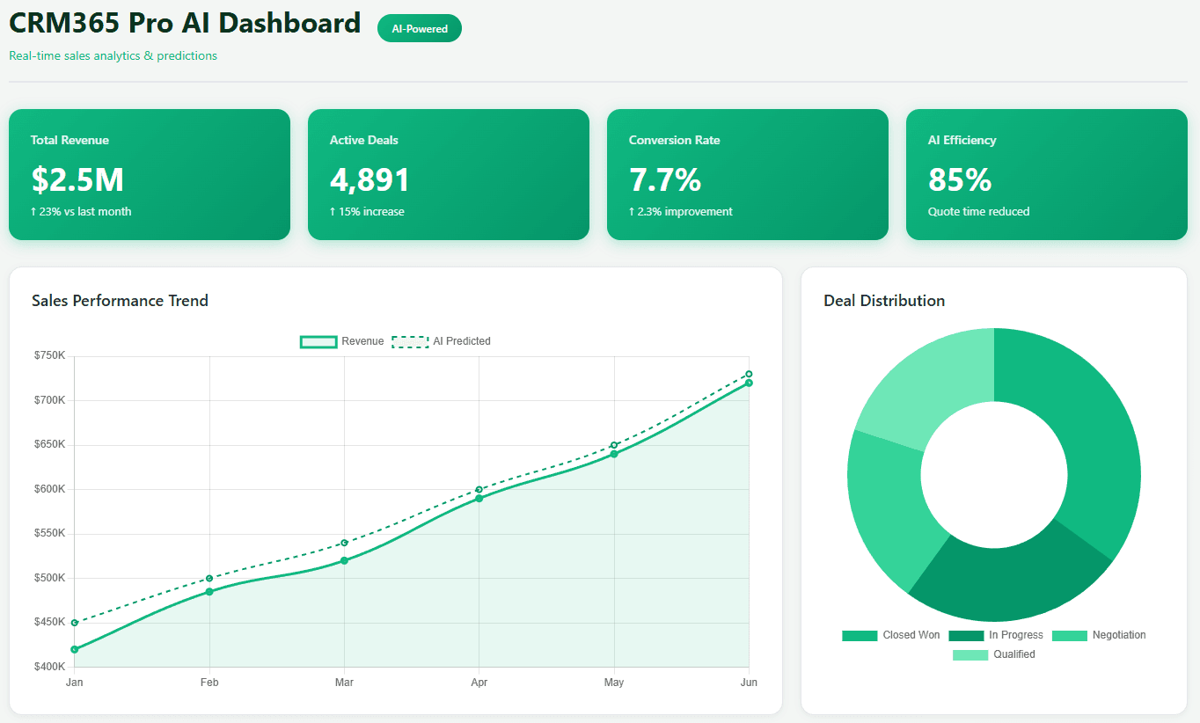The width and height of the screenshot is (1200, 723).
Task: Click the Deal Distribution heading
Action: pos(884,301)
